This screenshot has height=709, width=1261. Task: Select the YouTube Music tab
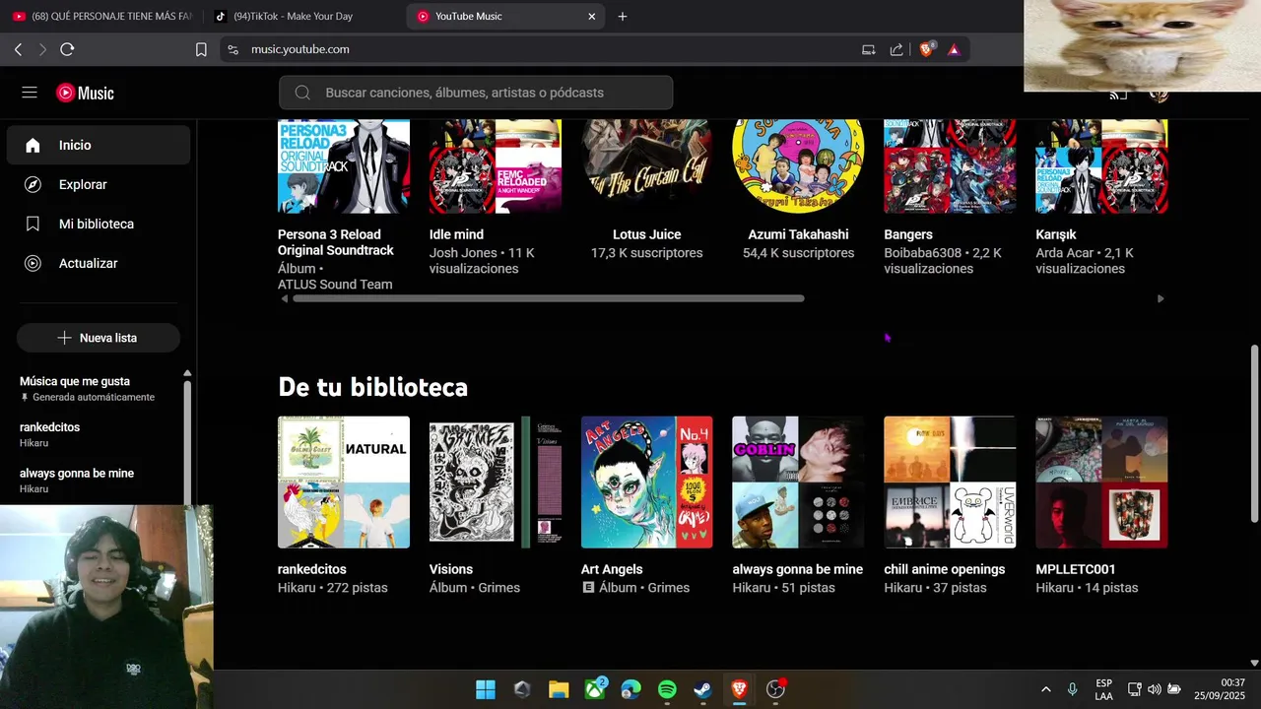tap(505, 16)
